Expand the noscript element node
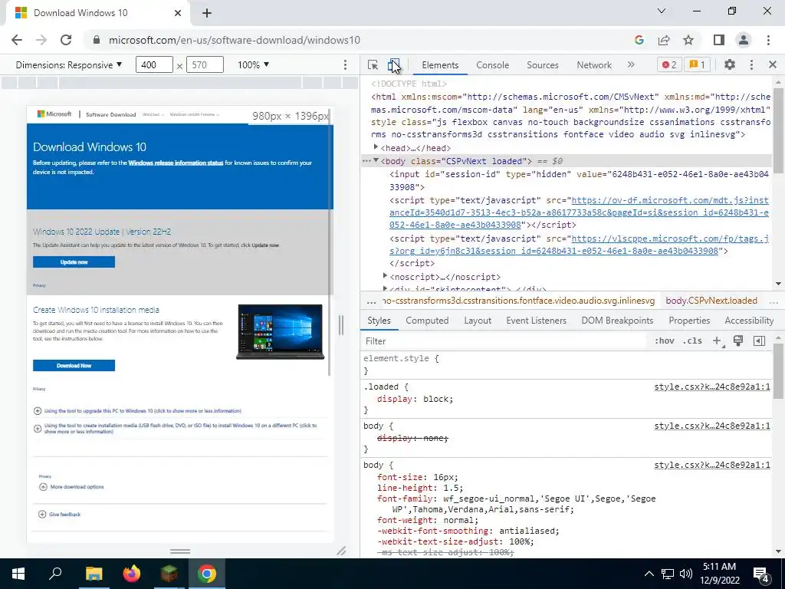Viewport: 785px width, 589px height. point(385,276)
